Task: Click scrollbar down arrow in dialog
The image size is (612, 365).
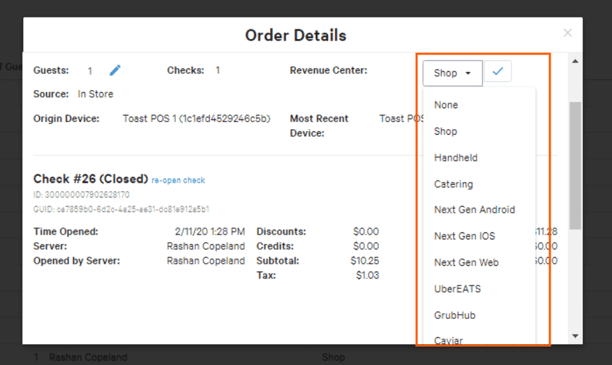Action: [x=575, y=336]
